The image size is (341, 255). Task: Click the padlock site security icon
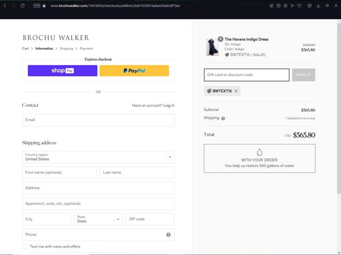click(x=44, y=6)
